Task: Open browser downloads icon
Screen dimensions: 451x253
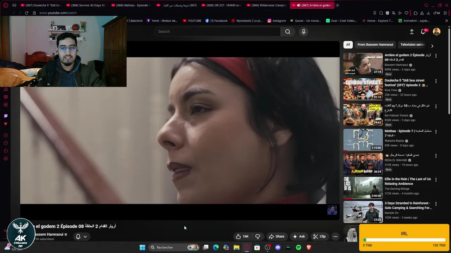Action: click(x=428, y=13)
